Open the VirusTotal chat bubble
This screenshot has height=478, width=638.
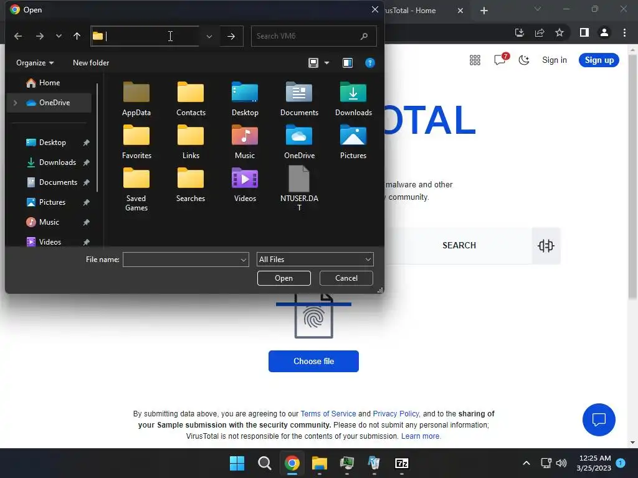pos(599,419)
